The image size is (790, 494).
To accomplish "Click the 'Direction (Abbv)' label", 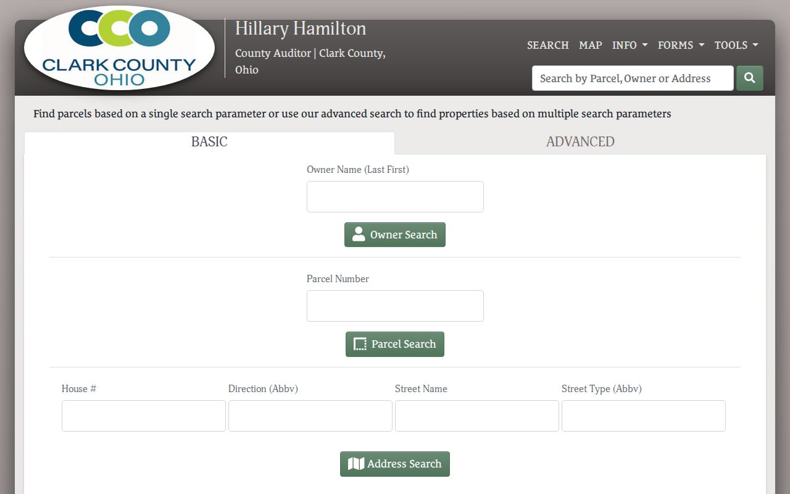I will 263,388.
